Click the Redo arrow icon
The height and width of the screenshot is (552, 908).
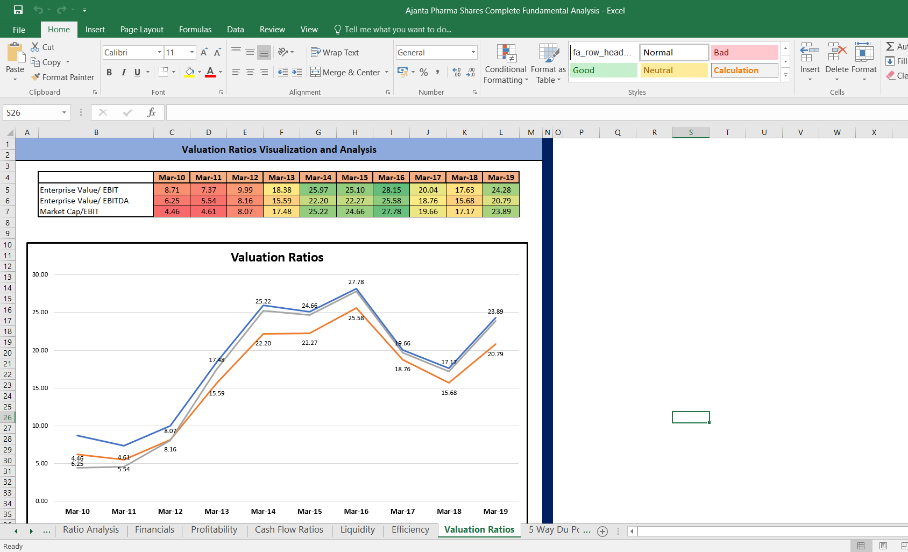(61, 10)
